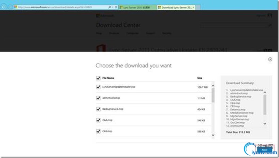Image resolution: width=279 pixels, height=158 pixels.
Task: Uncheck LyncServerUpdateInstaller.exe checkbox
Action: 98,87
